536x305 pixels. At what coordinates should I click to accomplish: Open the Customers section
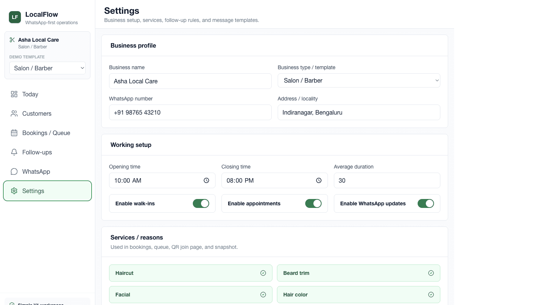[47, 113]
